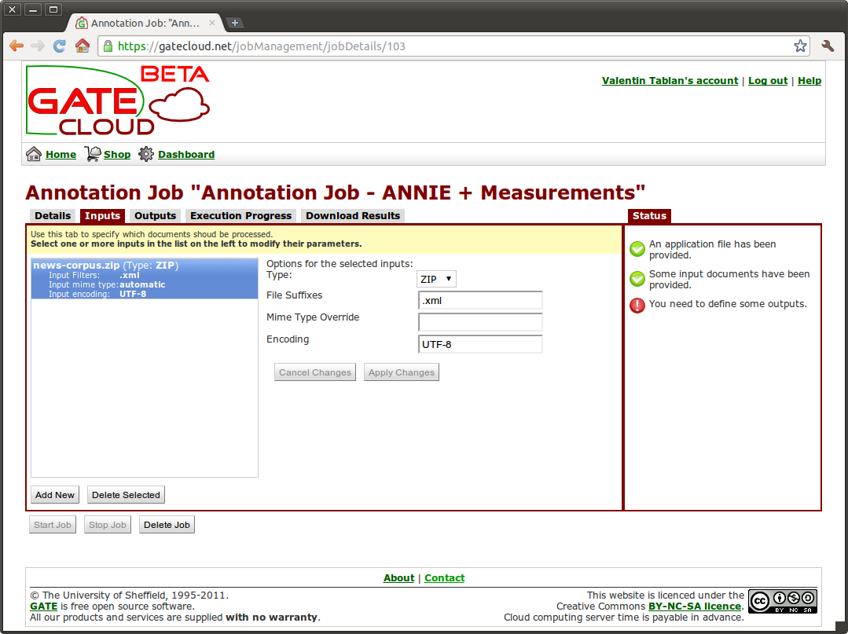The width and height of the screenshot is (848, 634).
Task: Select news-corpus.zip in the inputs list
Action: point(145,279)
